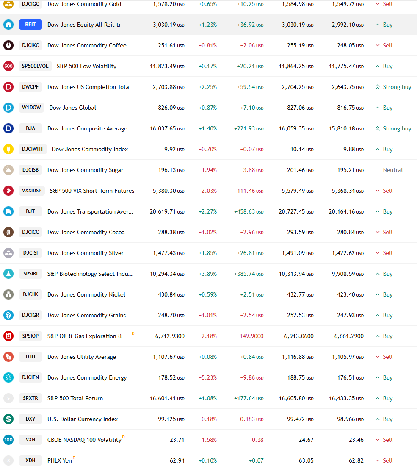
Task: Click the flask icon for SPSIBI
Action: [8, 274]
